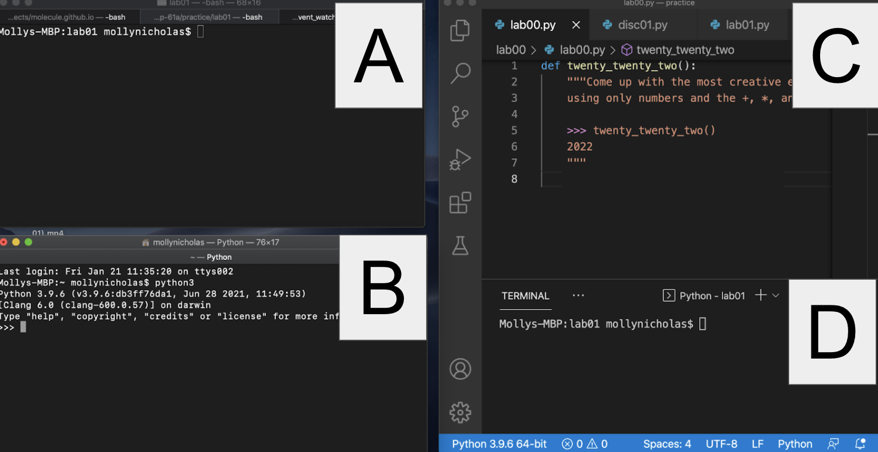Create a new terminal with the plus icon

tap(762, 295)
